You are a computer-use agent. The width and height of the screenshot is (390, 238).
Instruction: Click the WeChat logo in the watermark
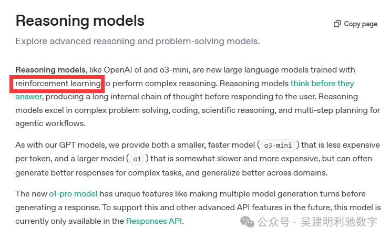click(248, 222)
